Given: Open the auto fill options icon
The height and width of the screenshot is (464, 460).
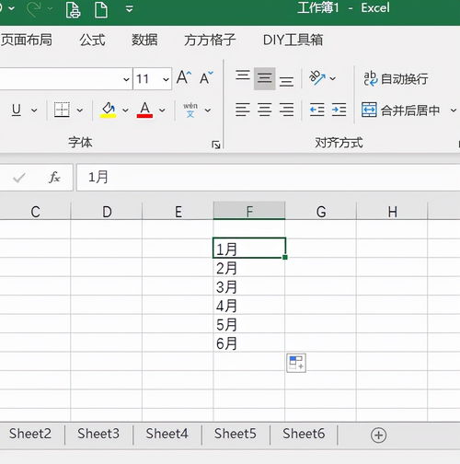Looking at the screenshot, I should (296, 363).
